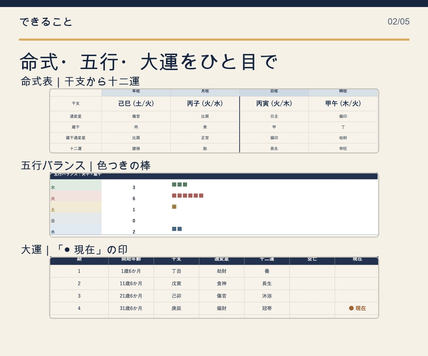Click the red 火 bar squares
This screenshot has height=356, width=428.
point(188,196)
